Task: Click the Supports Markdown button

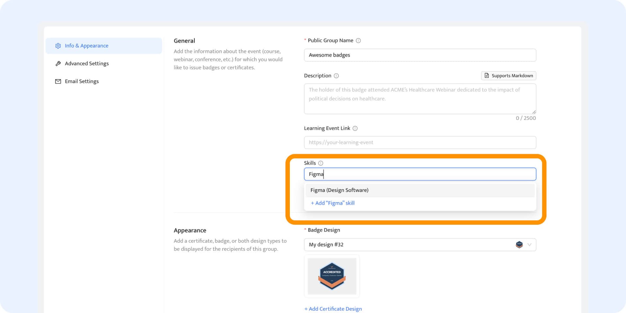Action: coord(508,75)
